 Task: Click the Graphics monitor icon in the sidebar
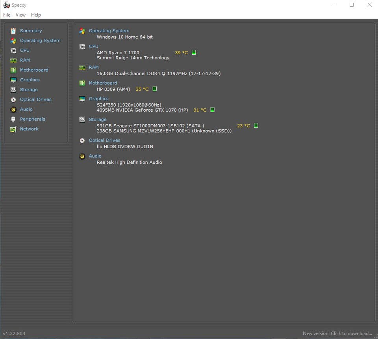click(x=13, y=80)
